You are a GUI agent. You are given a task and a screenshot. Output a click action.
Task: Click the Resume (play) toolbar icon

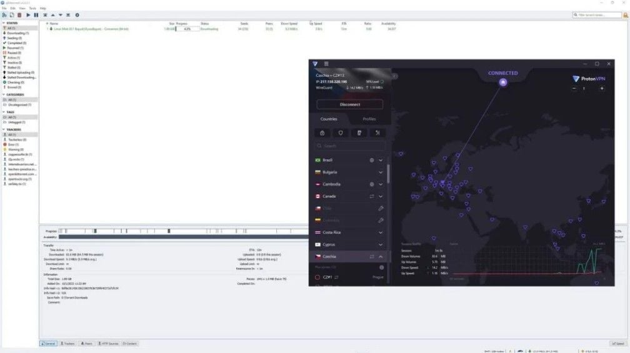click(x=28, y=15)
